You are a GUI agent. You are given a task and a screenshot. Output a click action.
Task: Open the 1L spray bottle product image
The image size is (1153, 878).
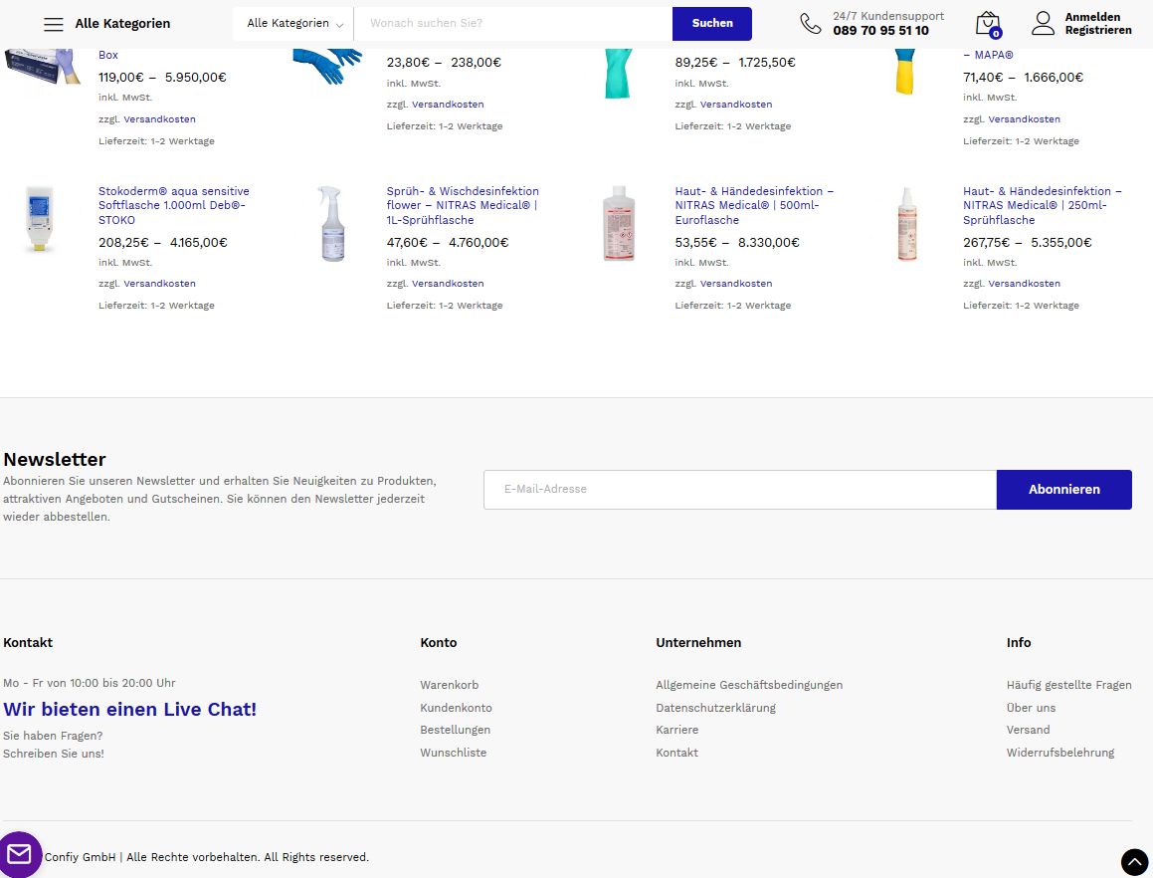[x=331, y=223]
